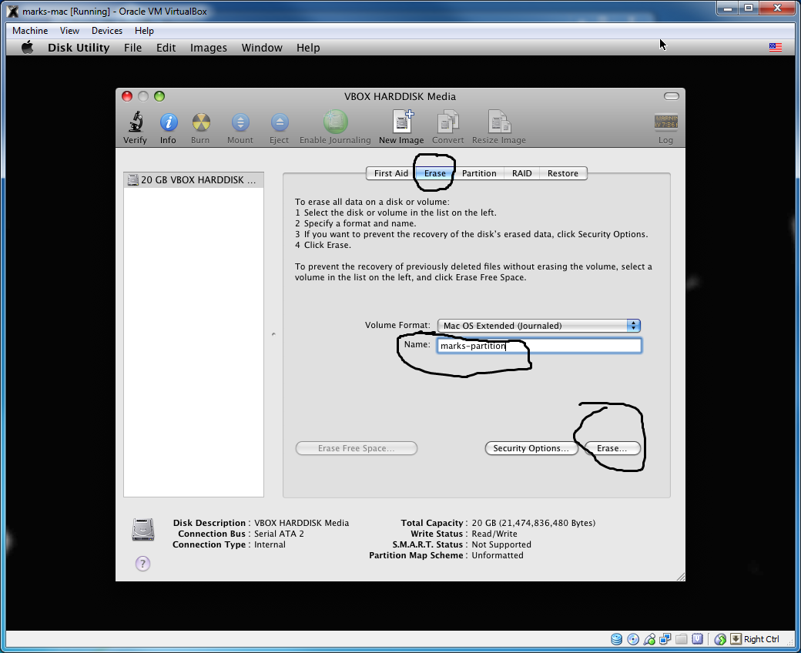
Task: Open the VirtualBox Help menu
Action: [x=144, y=31]
